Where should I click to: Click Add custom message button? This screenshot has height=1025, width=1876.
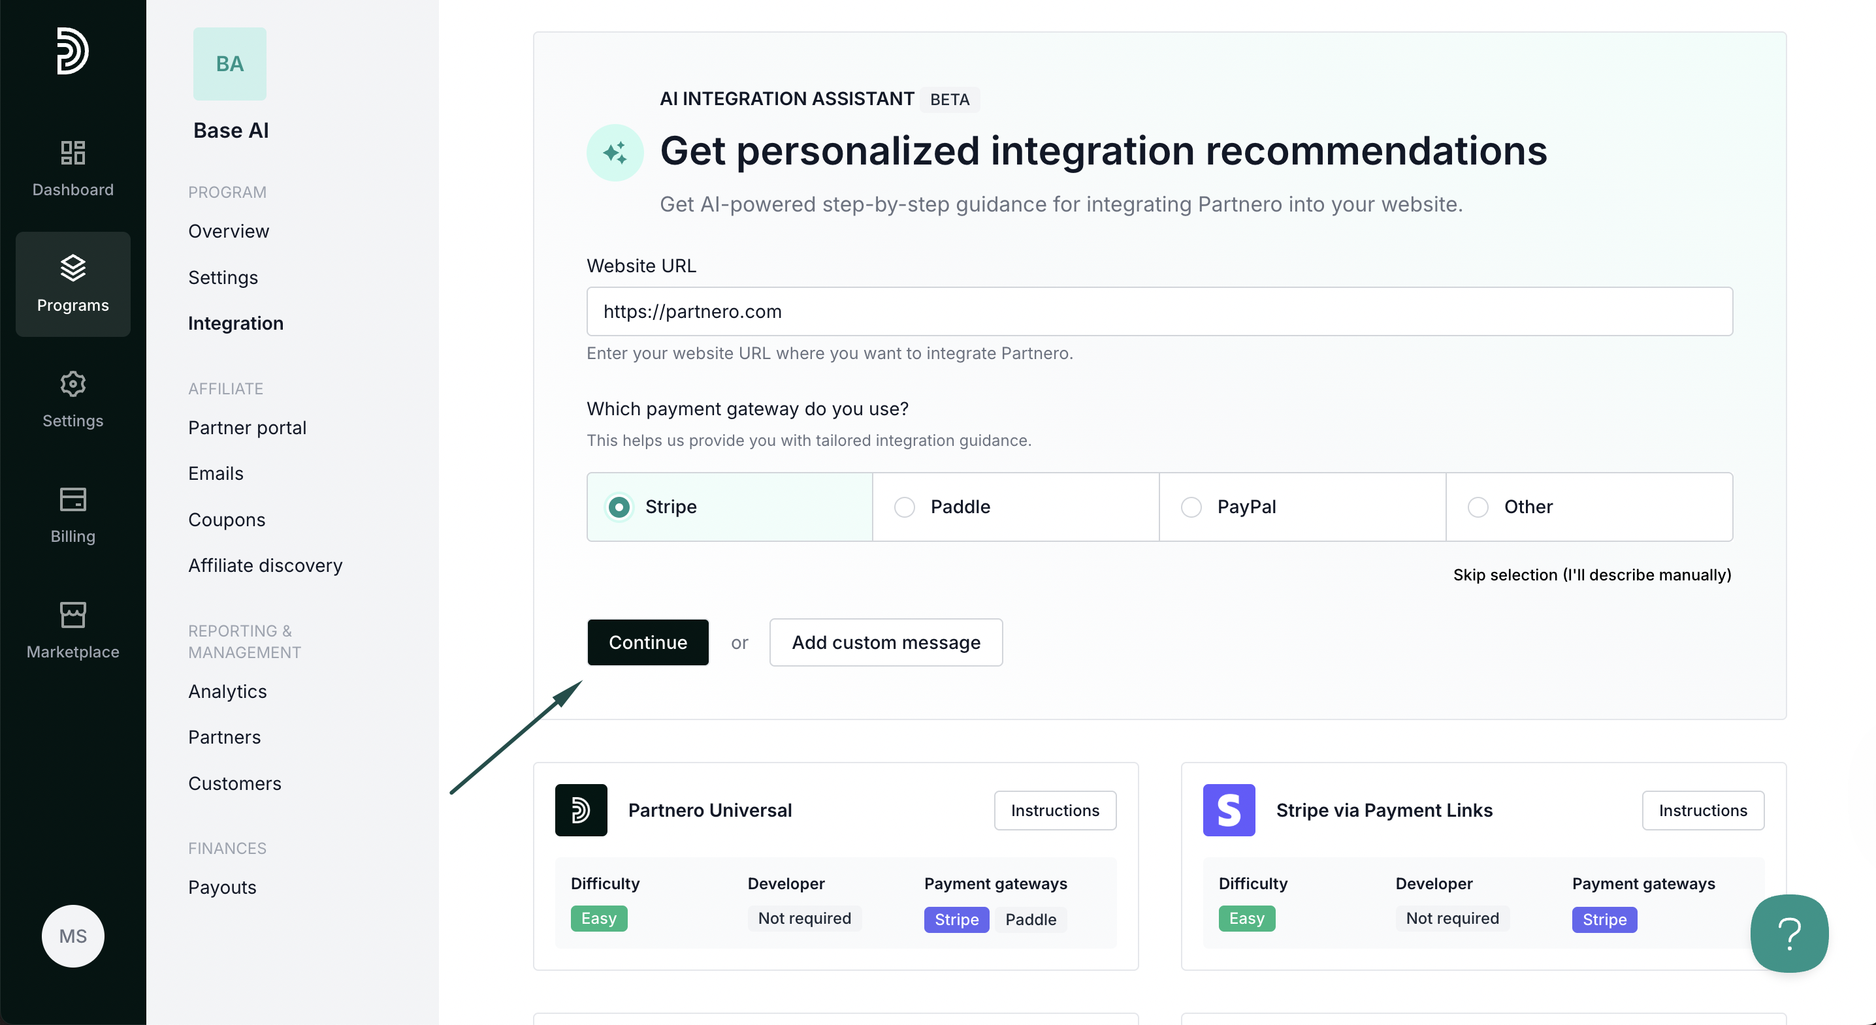[886, 642]
